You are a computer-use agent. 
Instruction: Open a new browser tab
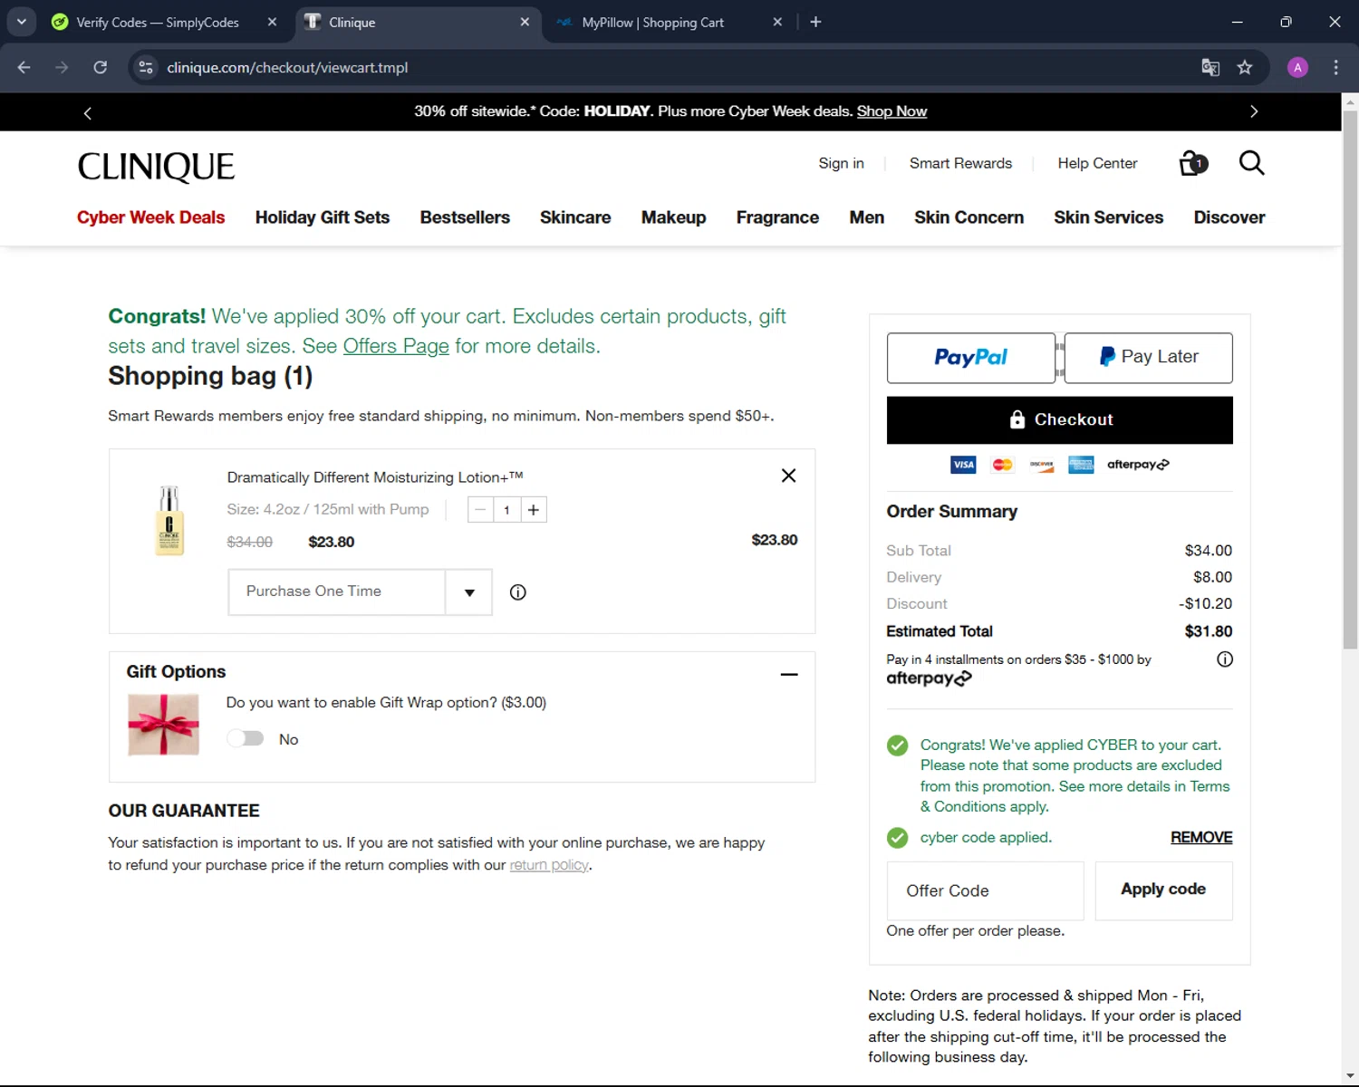click(815, 22)
